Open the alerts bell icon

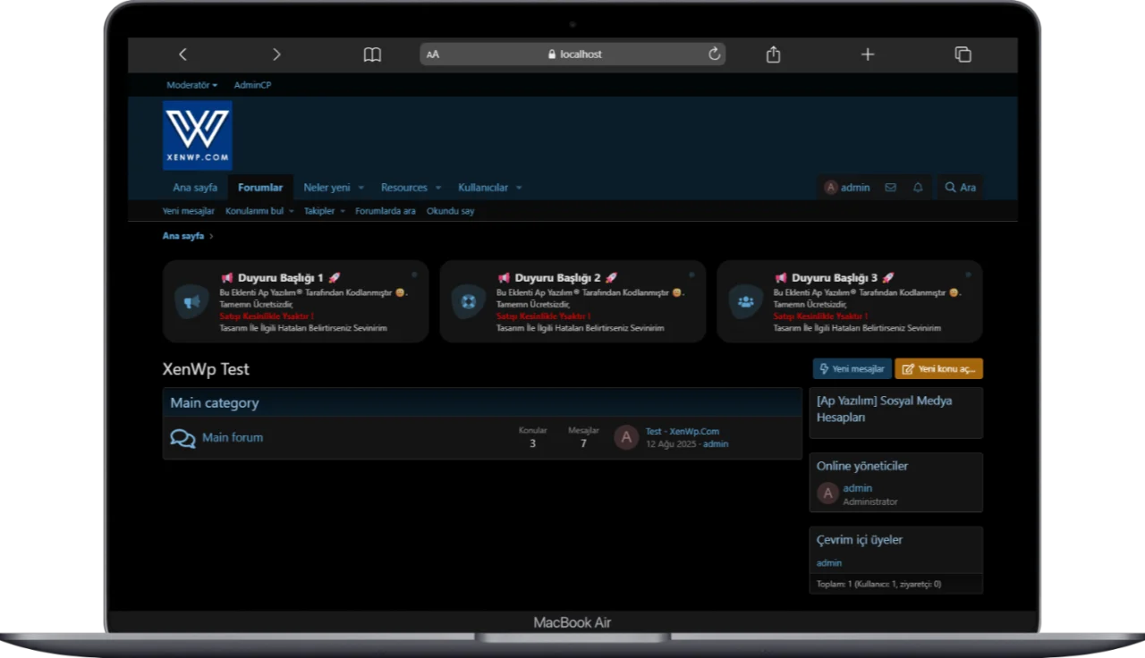point(918,188)
